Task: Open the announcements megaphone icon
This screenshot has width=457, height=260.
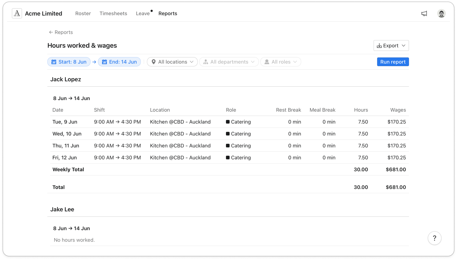Action: coord(424,14)
